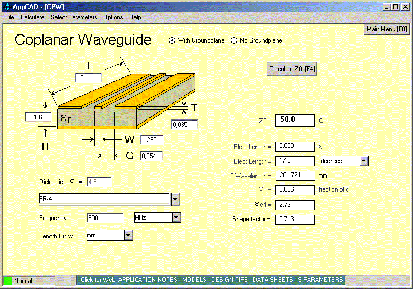
Task: Close the AppCAD window
Action: click(x=405, y=7)
